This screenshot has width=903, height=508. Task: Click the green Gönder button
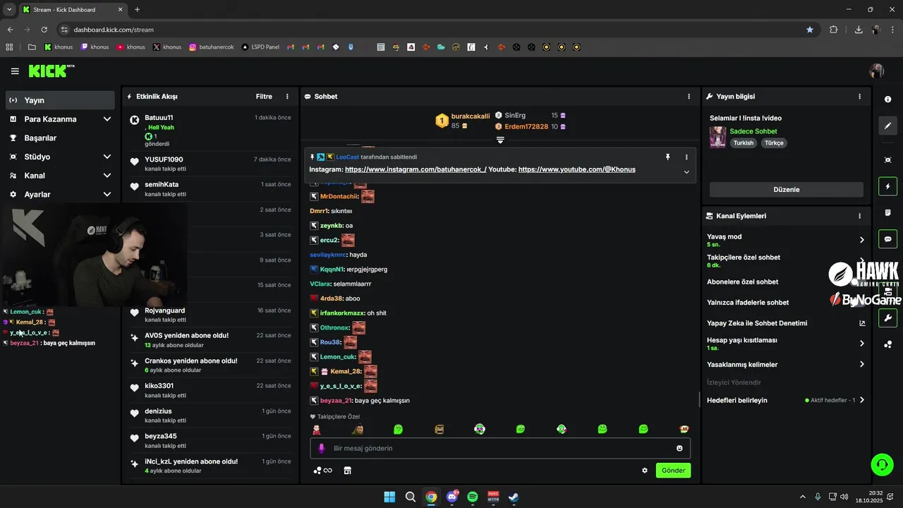point(673,471)
